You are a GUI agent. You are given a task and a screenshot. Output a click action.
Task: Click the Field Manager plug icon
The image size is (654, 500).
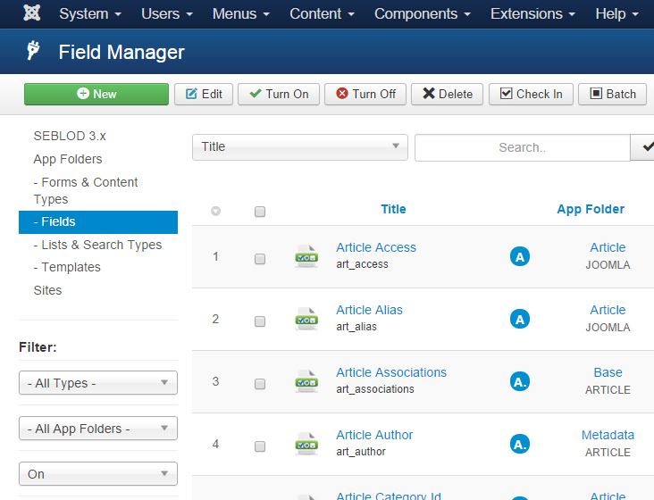tap(33, 51)
